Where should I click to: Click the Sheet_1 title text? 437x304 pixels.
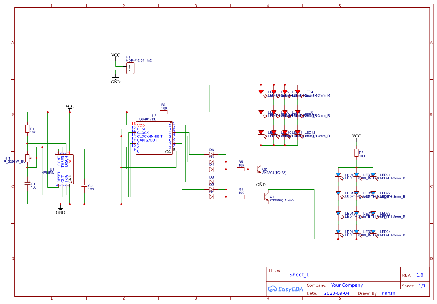299,275
